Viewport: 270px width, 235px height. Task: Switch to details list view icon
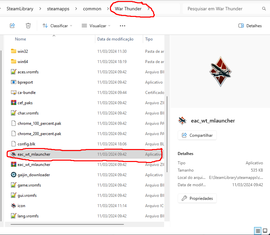point(258,231)
